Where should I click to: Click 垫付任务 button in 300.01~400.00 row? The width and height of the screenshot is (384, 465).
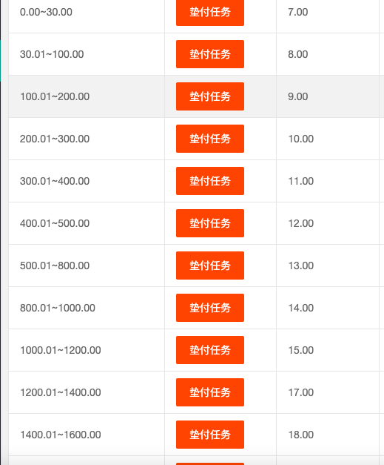click(x=210, y=181)
